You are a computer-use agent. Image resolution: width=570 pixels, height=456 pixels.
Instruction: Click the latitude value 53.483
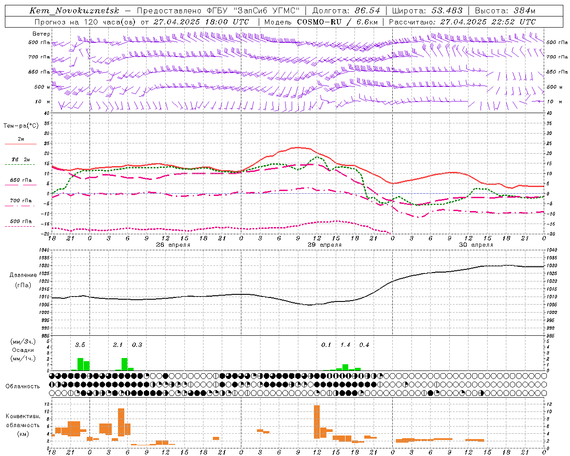pos(447,11)
